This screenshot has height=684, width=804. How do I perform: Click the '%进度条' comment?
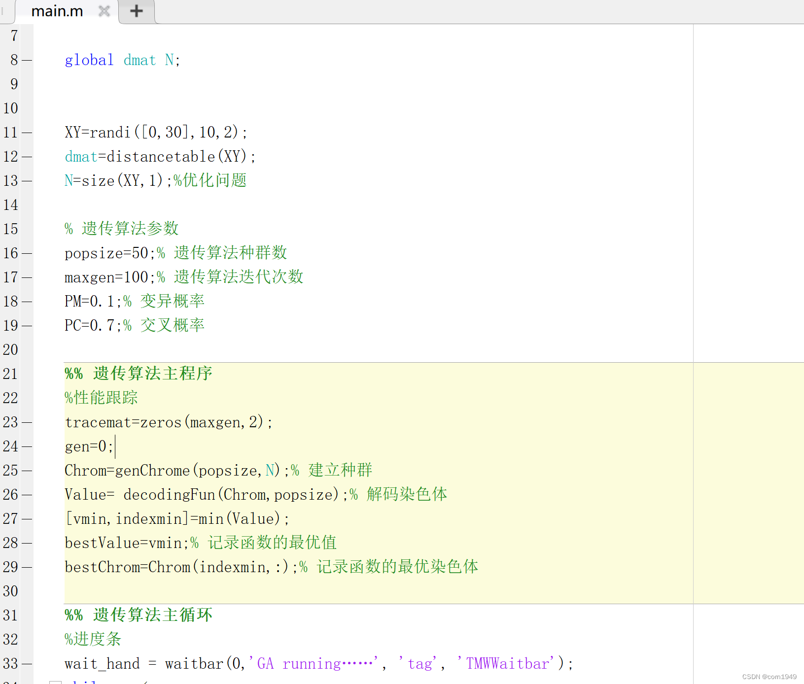coord(93,639)
